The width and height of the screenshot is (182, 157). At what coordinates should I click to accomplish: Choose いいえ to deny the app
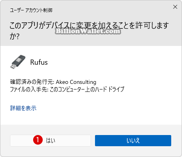pos(133,141)
